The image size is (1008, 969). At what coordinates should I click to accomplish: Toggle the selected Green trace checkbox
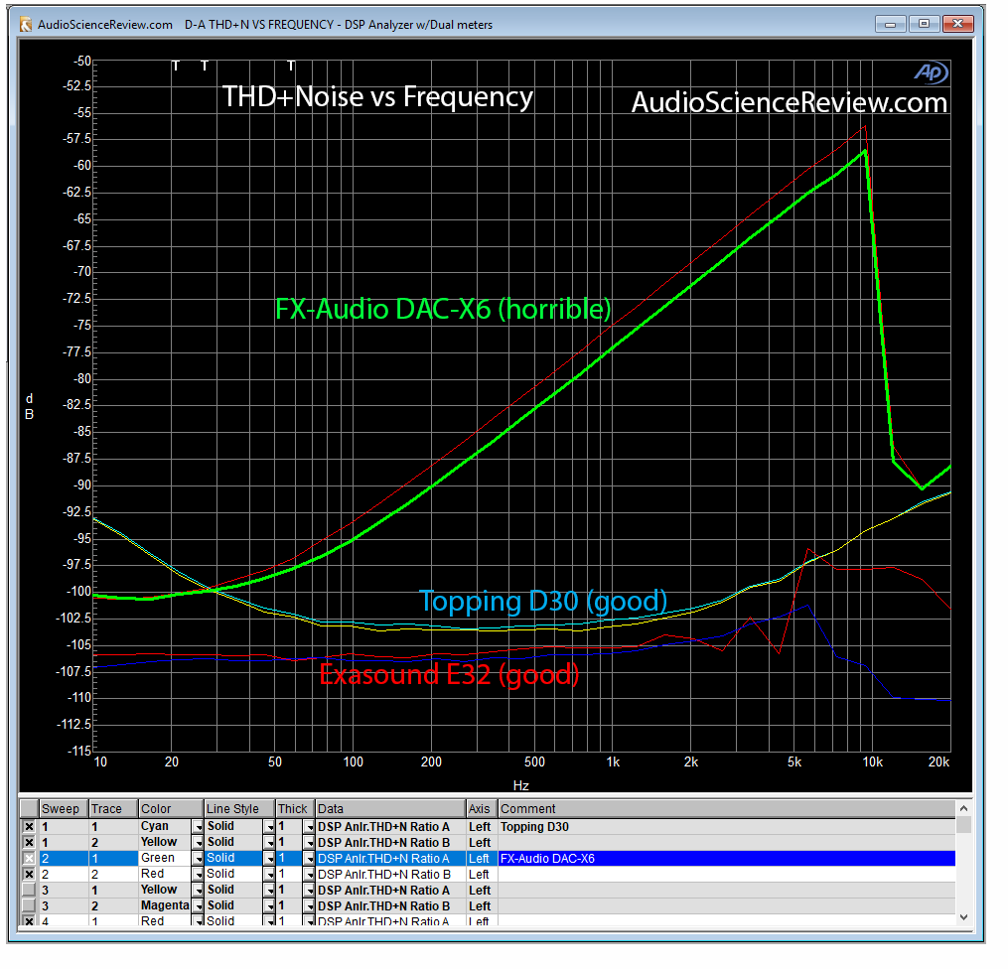[29, 859]
